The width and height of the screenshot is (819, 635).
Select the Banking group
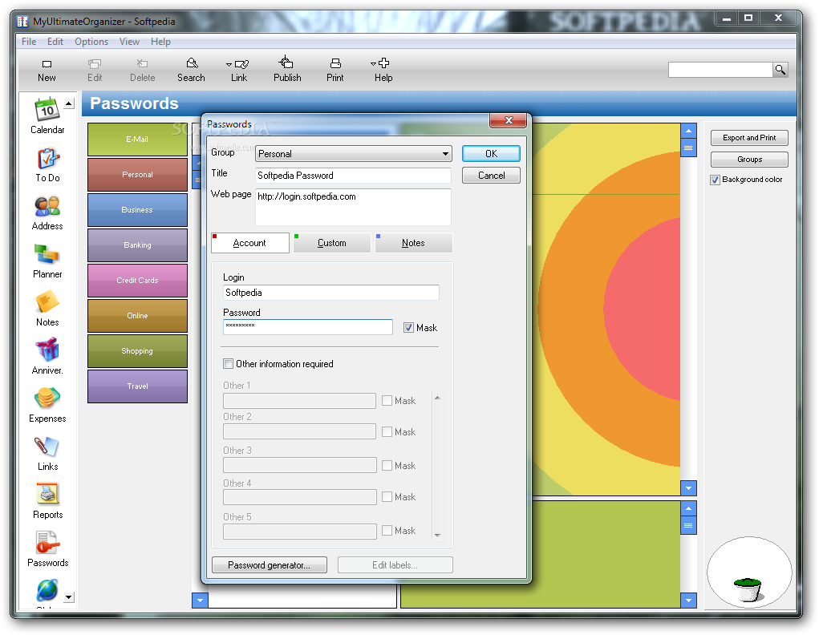point(137,245)
